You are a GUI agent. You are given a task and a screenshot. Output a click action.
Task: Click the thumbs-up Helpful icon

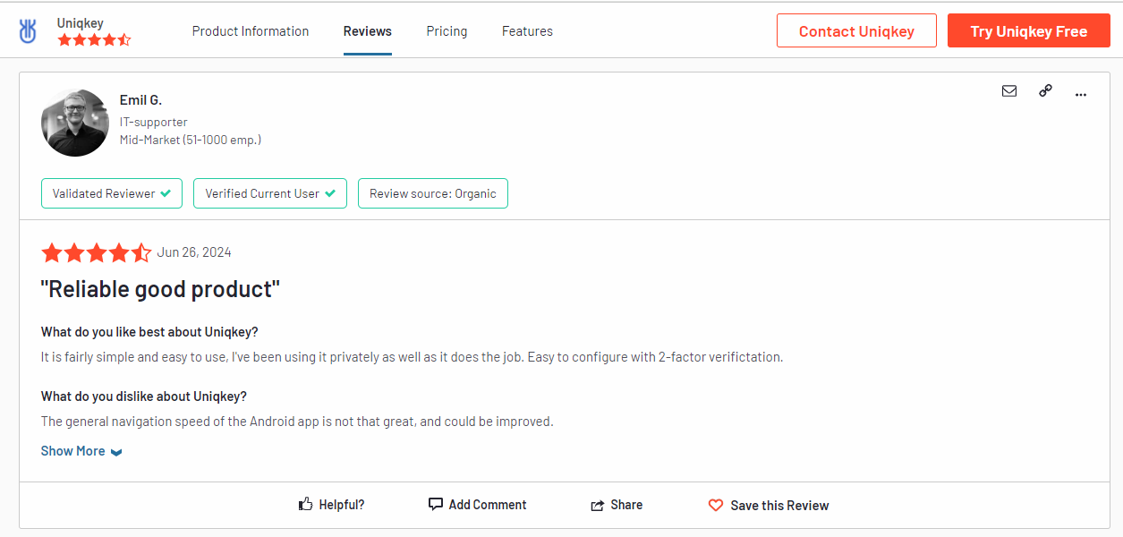[305, 504]
